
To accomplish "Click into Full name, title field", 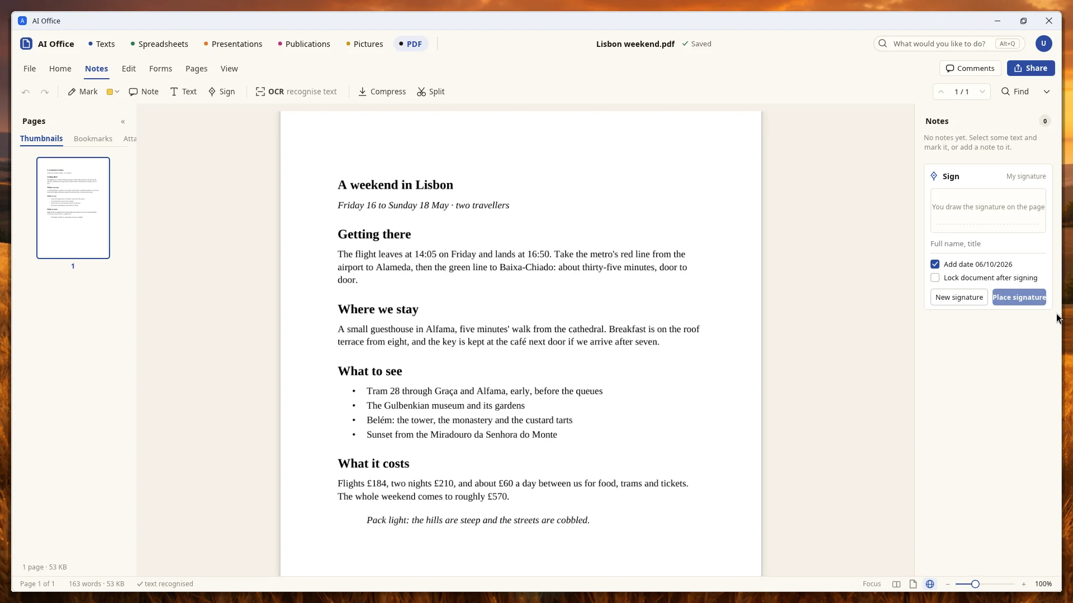I will point(988,244).
